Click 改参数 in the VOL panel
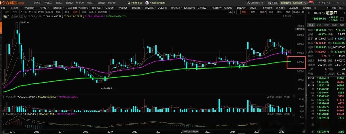This screenshot has height=134, width=346. tap(270, 97)
